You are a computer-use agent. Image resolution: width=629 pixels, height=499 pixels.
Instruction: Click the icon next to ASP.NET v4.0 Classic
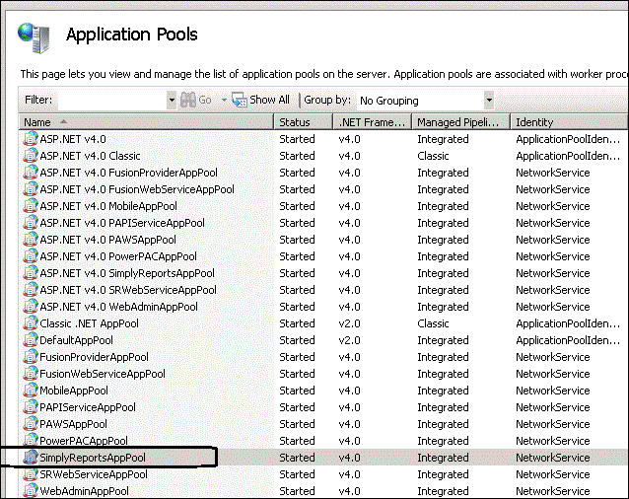click(x=31, y=156)
